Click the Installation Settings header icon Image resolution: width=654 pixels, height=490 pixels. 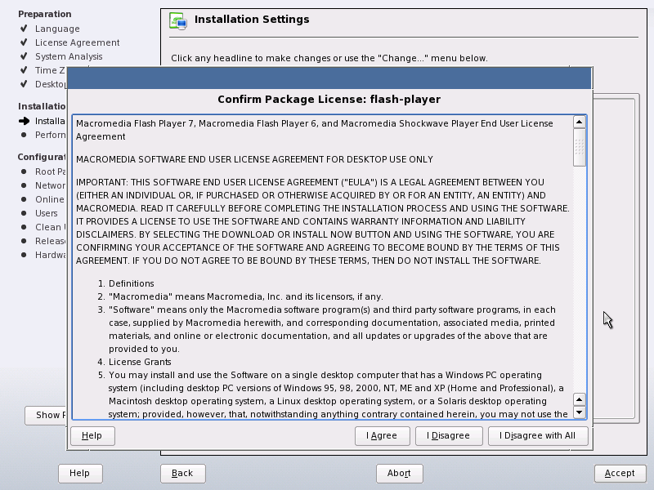(x=178, y=21)
